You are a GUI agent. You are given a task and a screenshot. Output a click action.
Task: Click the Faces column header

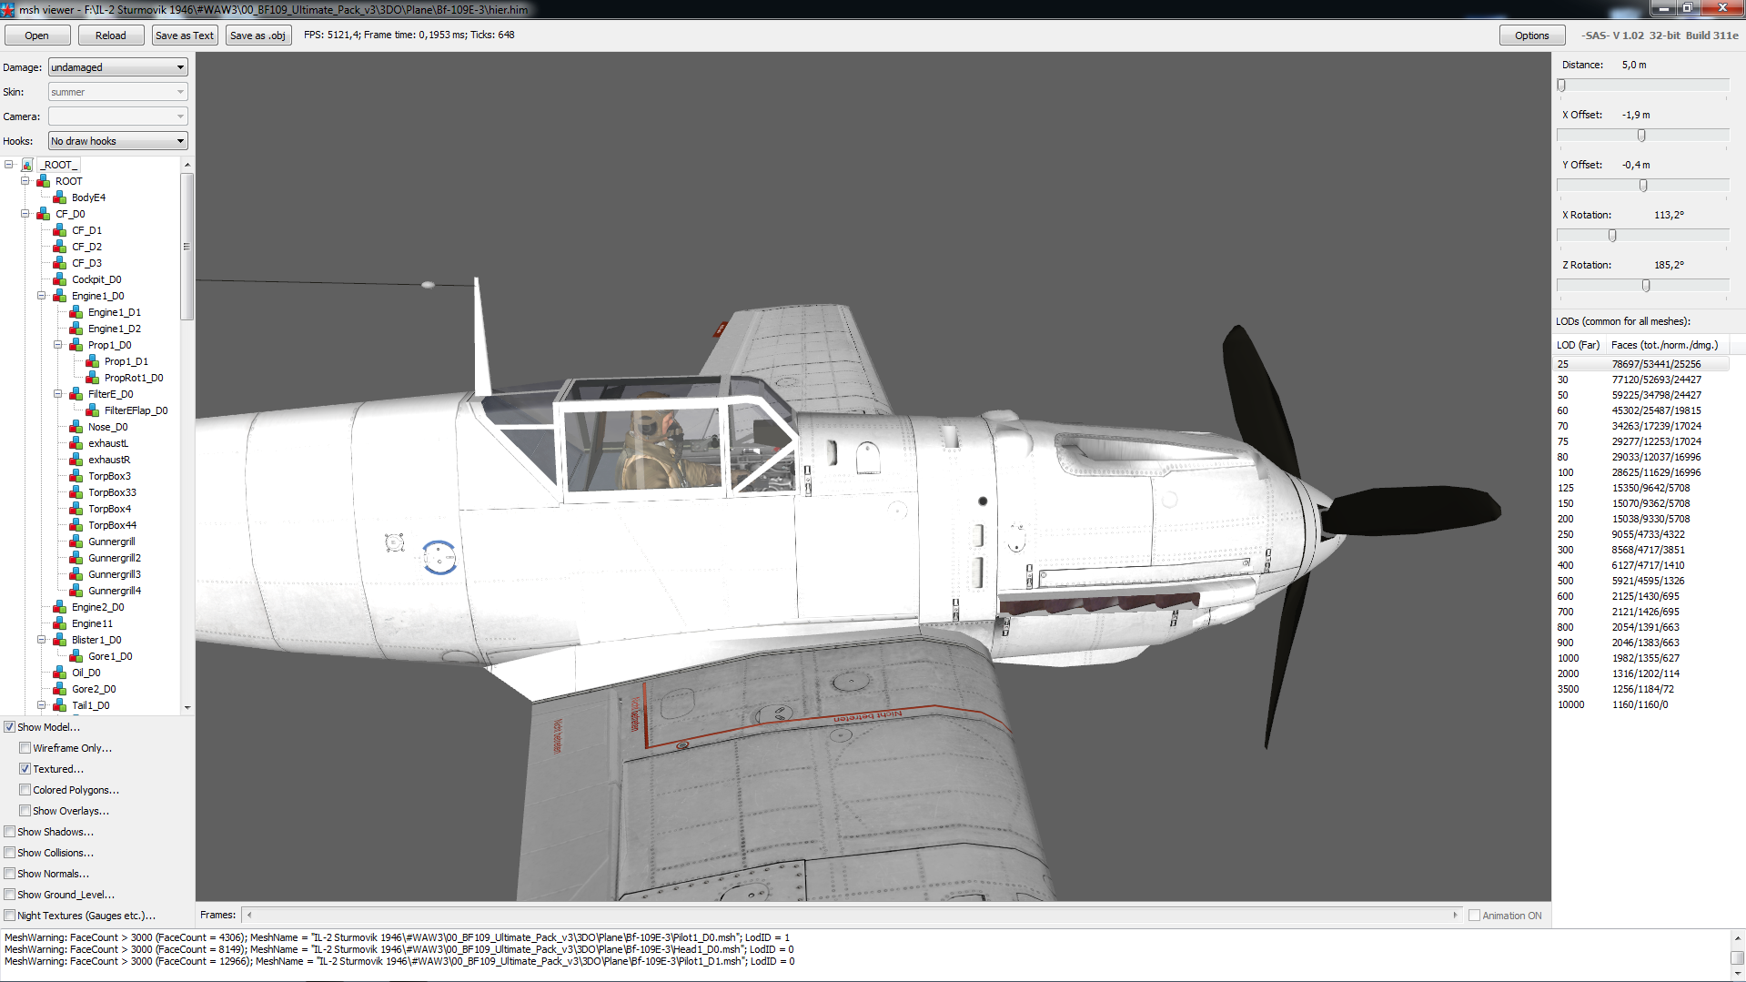pos(1667,345)
